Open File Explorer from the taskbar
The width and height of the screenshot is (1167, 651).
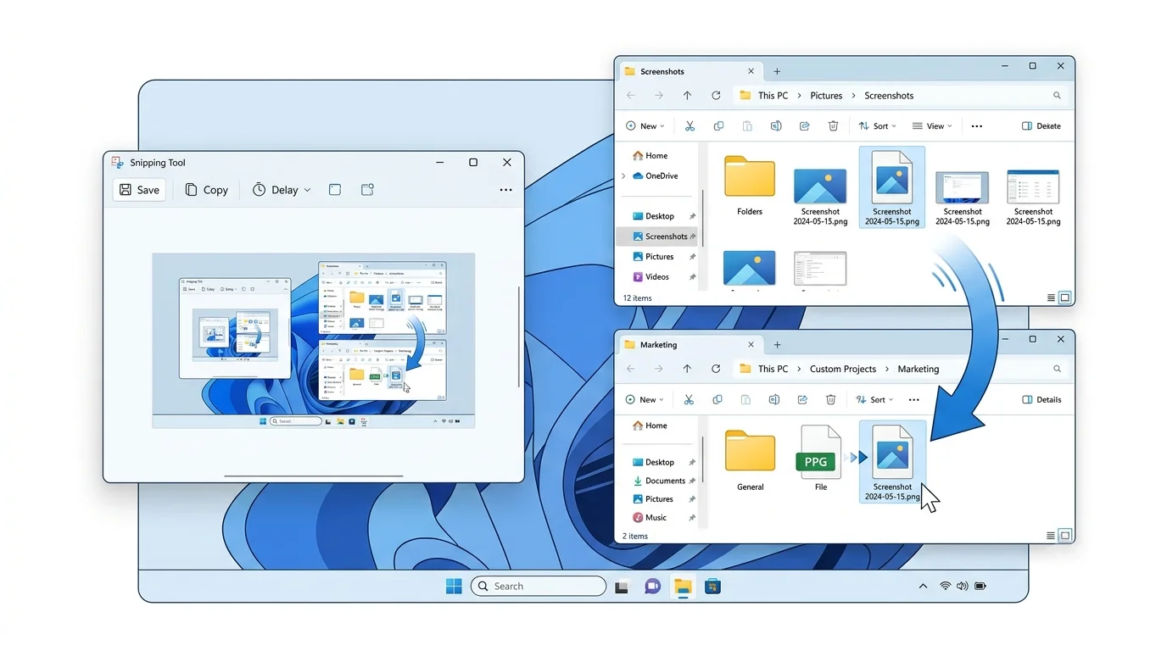coord(683,586)
